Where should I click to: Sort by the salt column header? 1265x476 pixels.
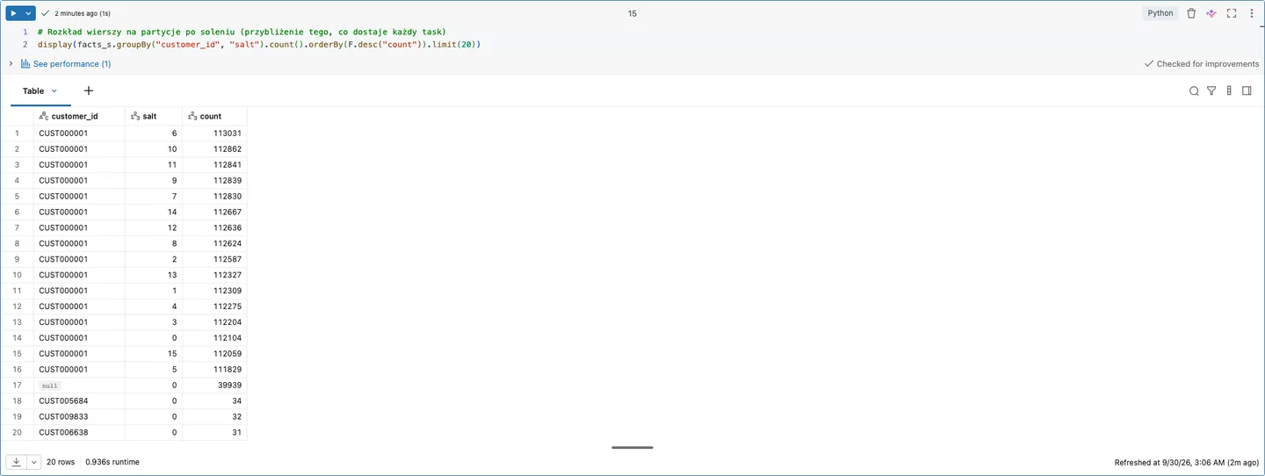154,116
